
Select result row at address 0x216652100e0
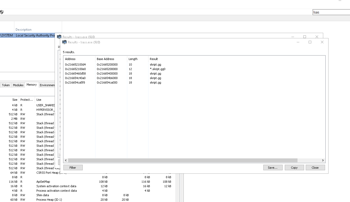(194, 69)
